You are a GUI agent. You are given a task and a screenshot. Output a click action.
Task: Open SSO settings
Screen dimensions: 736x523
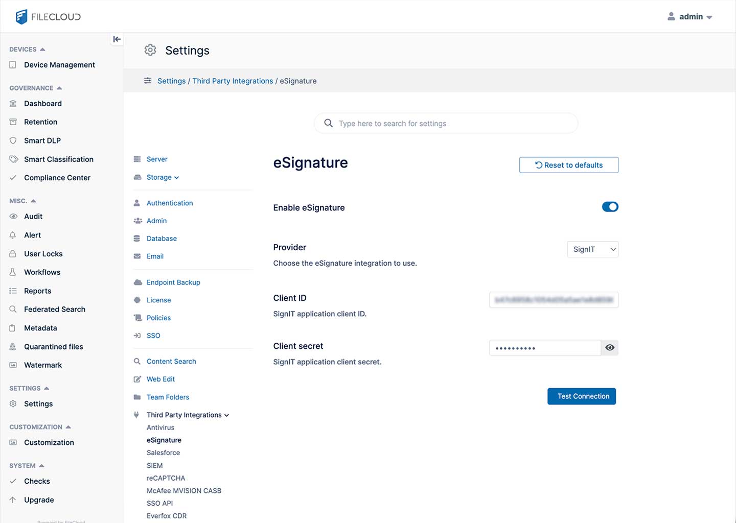click(x=153, y=336)
